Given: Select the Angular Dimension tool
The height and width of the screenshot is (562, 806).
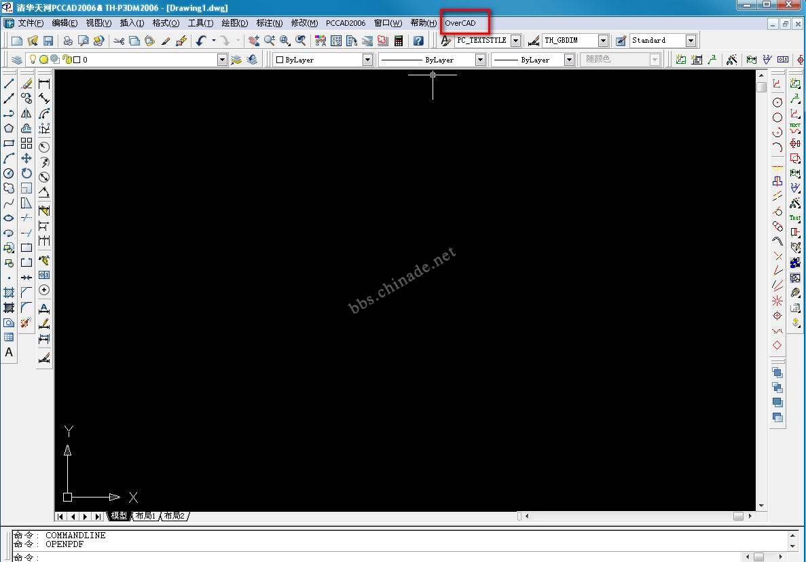Looking at the screenshot, I should pyautogui.click(x=44, y=192).
